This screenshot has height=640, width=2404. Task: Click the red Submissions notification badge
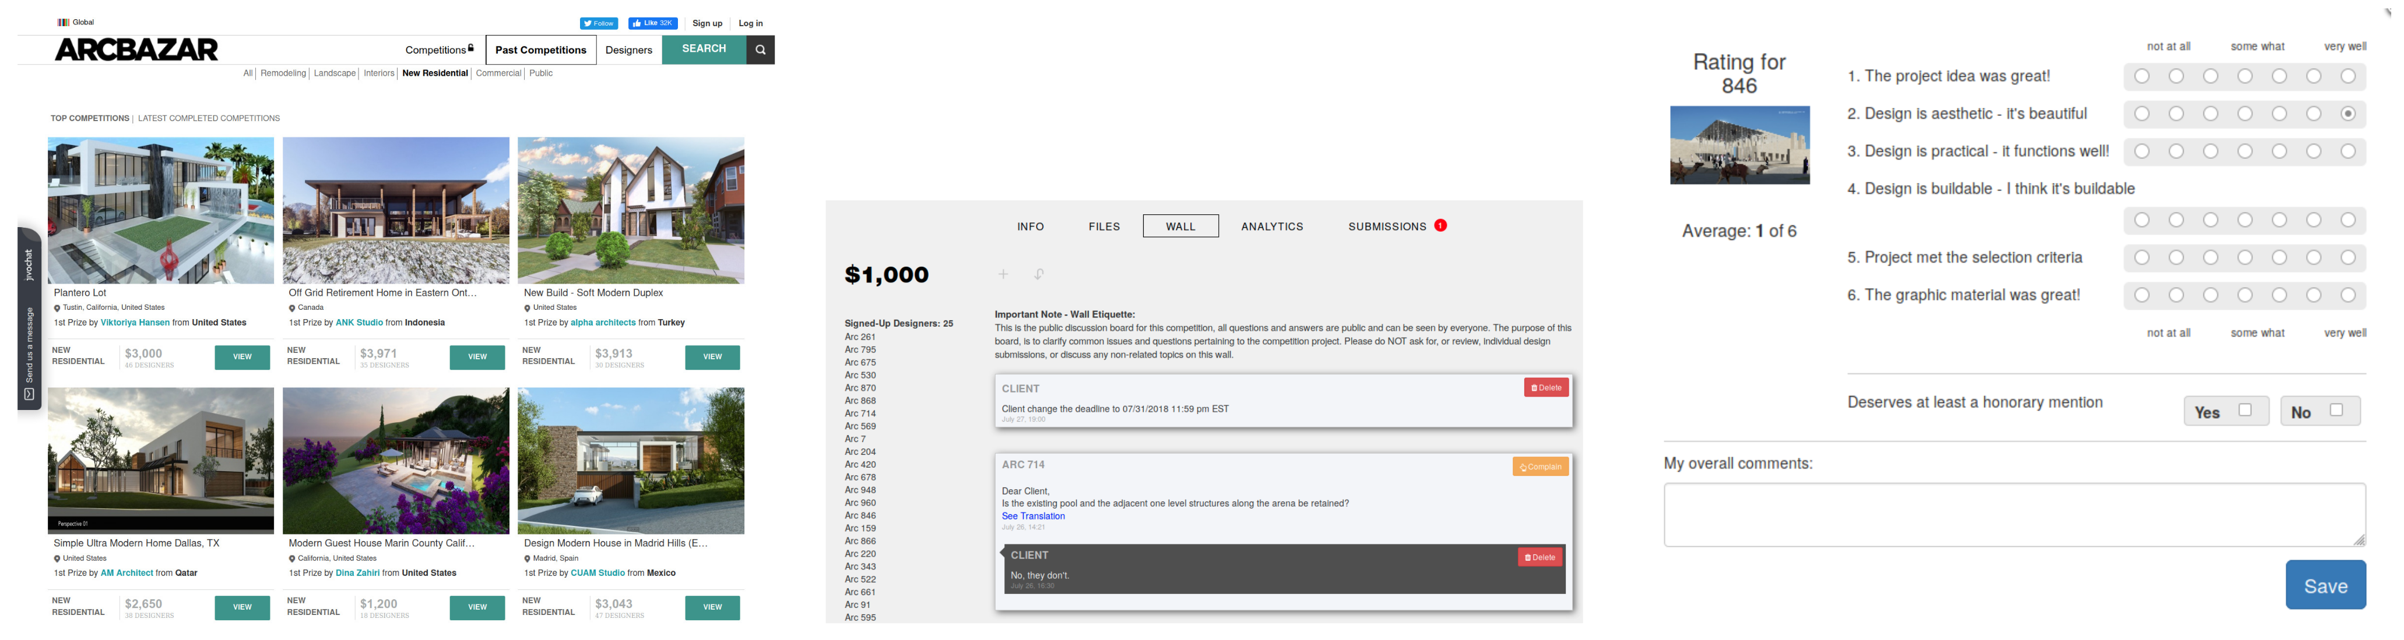tap(1440, 226)
